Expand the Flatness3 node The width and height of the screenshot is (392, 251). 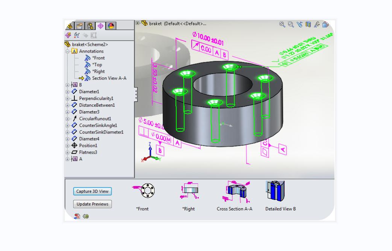[x=68, y=153]
